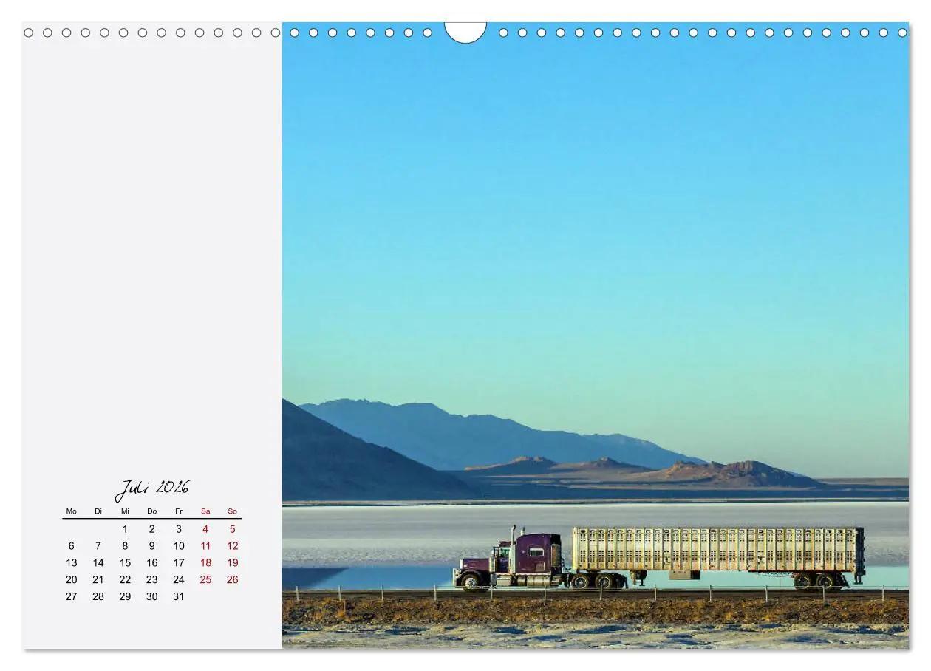Pick date 9 in the calendar
Image resolution: width=931 pixels, height=671 pixels.
tap(151, 546)
